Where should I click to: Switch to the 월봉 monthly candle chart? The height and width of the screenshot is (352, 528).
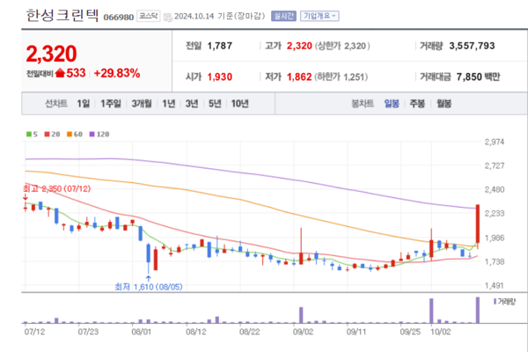pos(444,104)
